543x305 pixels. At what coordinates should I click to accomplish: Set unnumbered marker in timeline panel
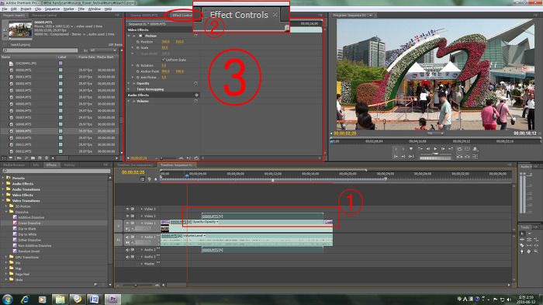click(x=155, y=179)
